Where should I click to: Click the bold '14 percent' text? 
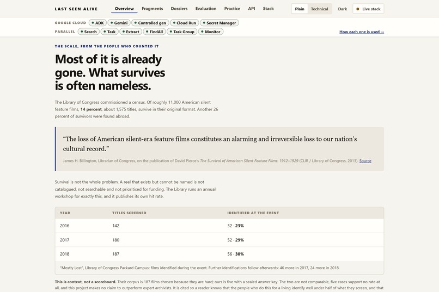91,109
